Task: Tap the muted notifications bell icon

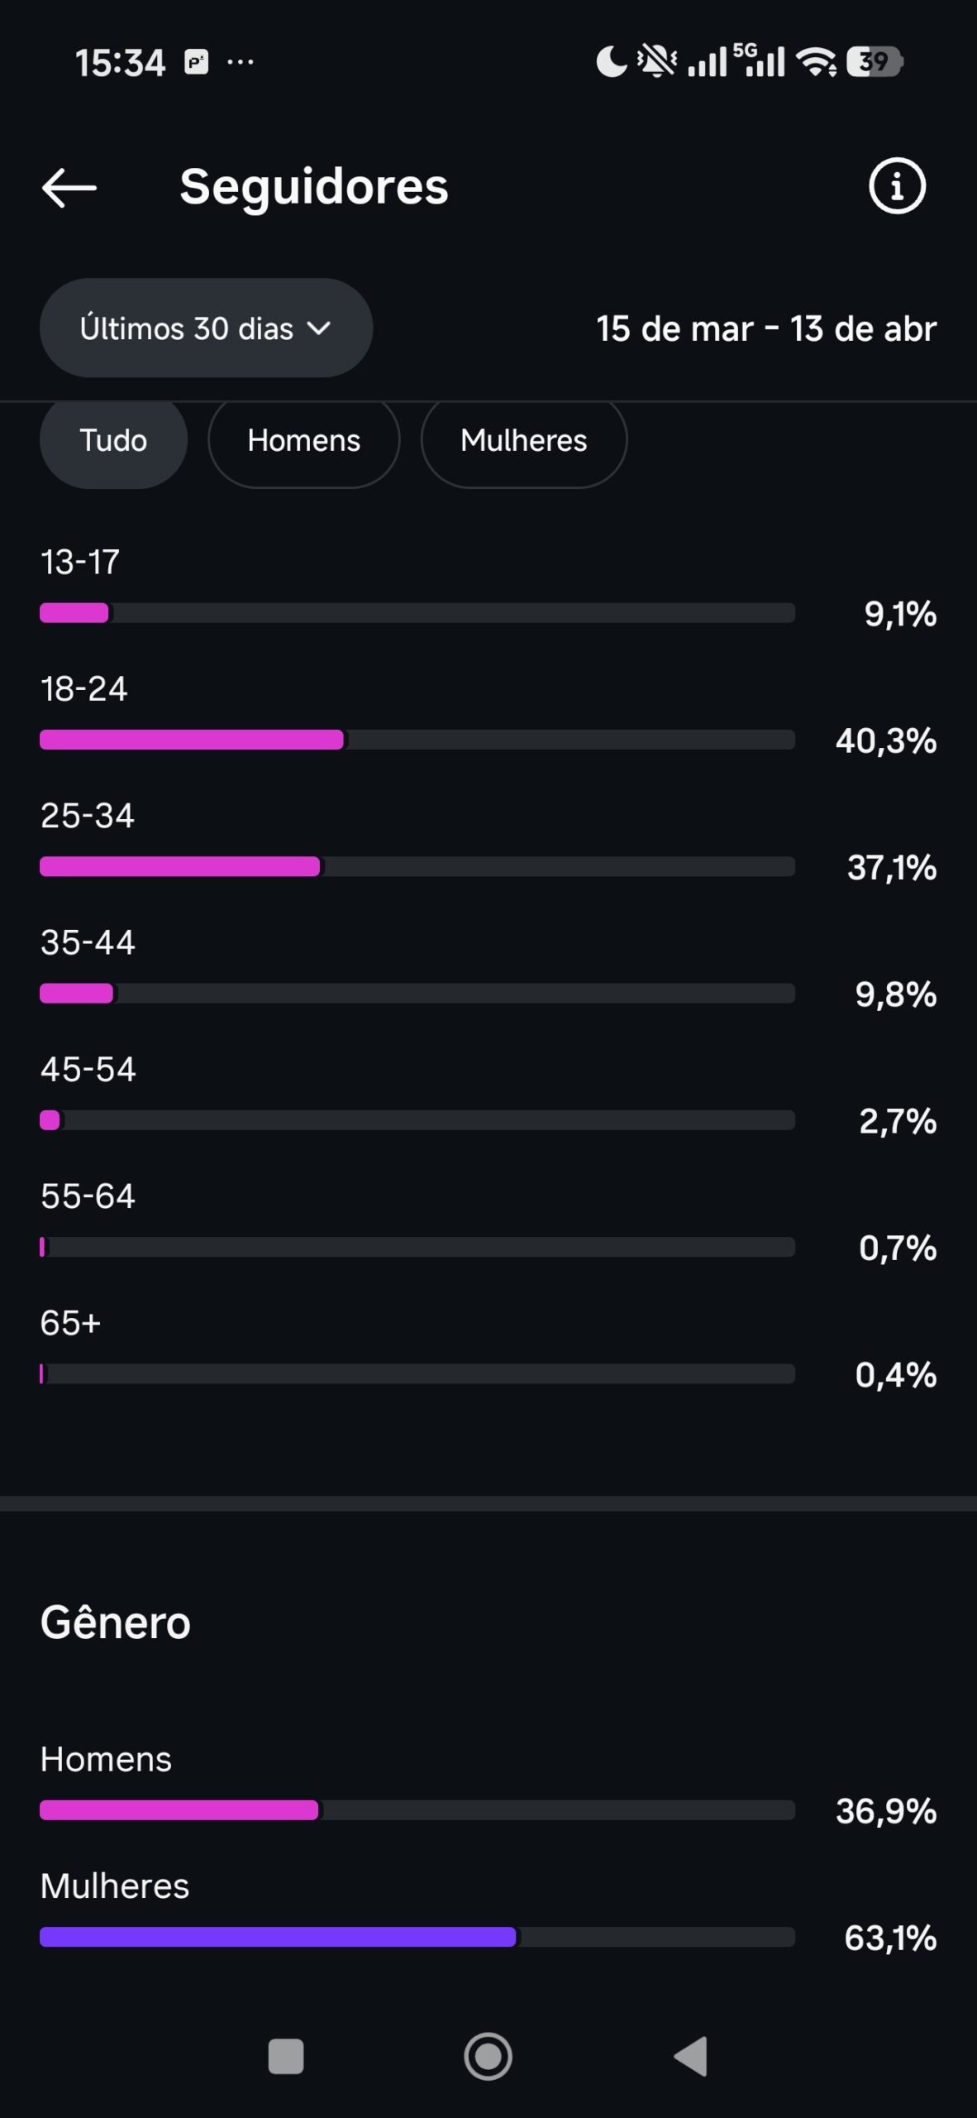Action: [x=657, y=61]
